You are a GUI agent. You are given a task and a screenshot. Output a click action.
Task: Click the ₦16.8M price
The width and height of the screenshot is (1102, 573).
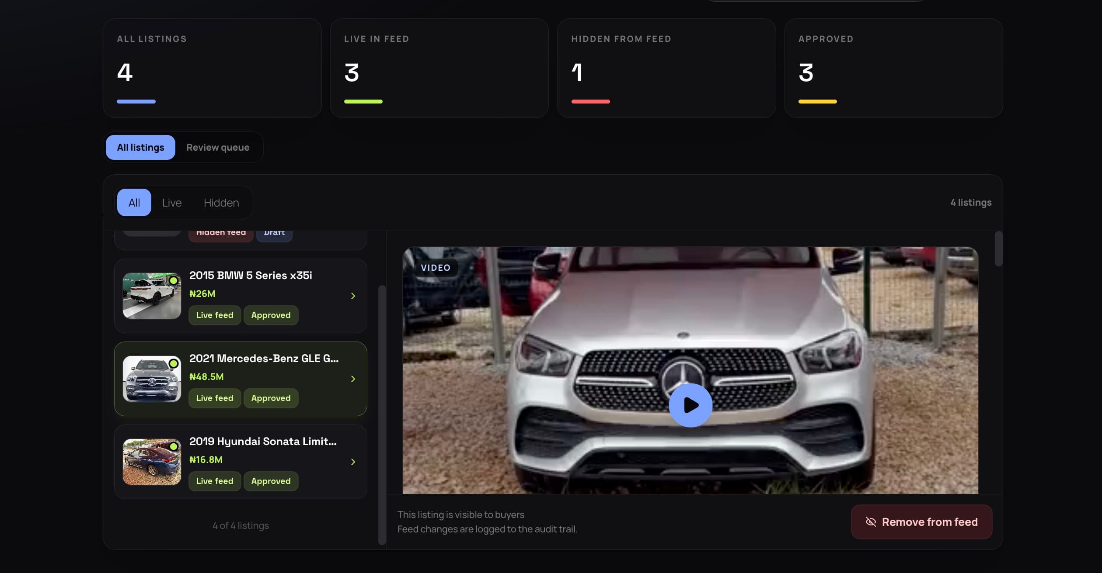206,459
